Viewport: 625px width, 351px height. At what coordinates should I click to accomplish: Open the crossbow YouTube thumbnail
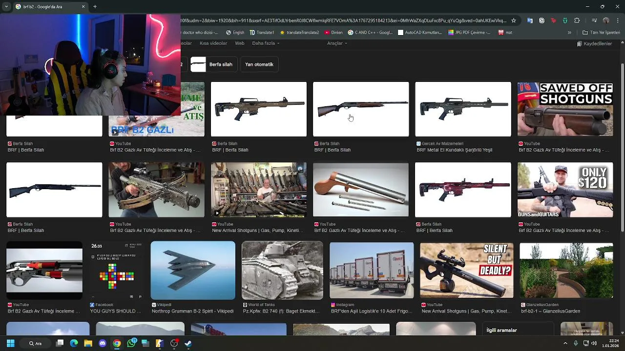[156, 190]
